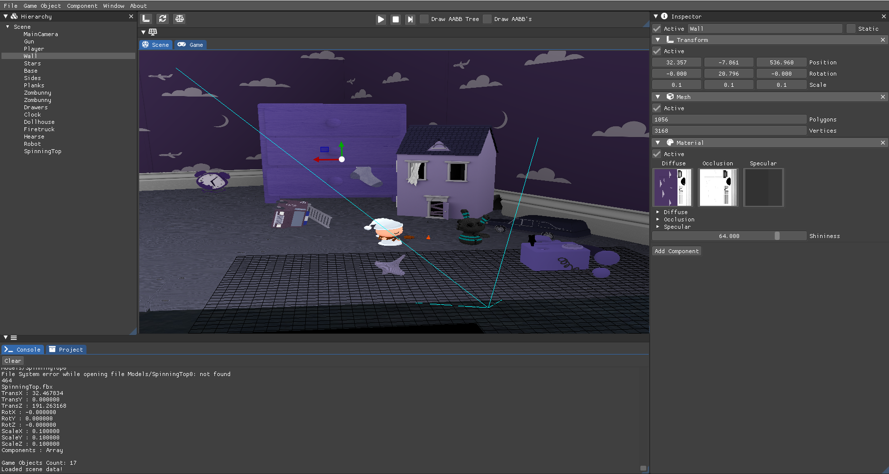Toggle Wall object Active checkbox
Viewport: 889px width, 474px height.
click(x=657, y=29)
